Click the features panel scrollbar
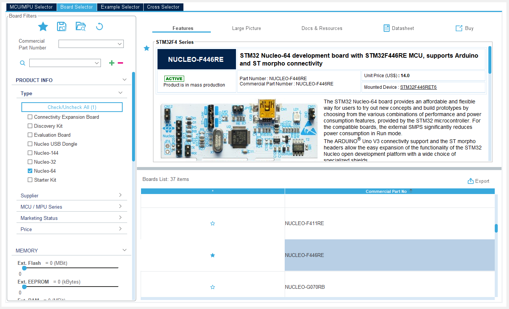Image resolution: width=509 pixels, height=309 pixels. pos(489,60)
